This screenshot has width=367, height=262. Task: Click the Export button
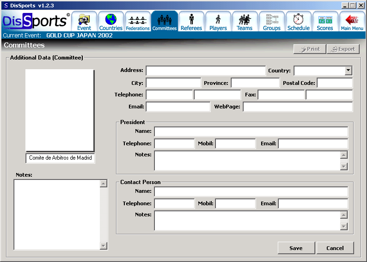click(x=343, y=49)
